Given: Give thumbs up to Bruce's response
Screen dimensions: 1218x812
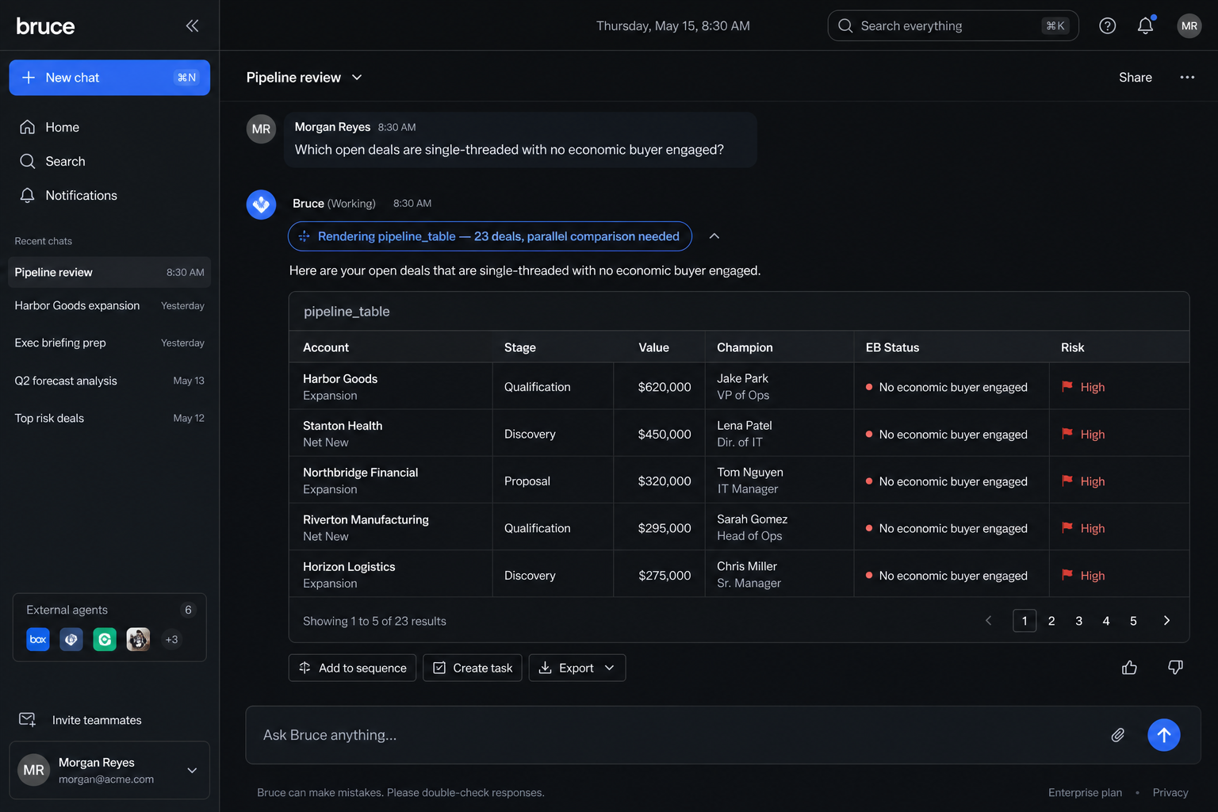Looking at the screenshot, I should click(1129, 668).
